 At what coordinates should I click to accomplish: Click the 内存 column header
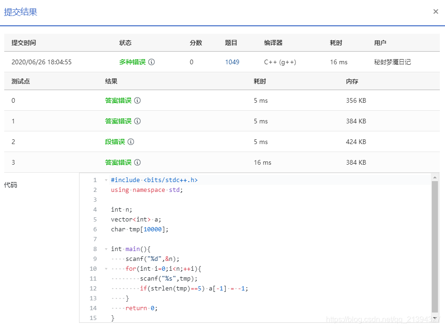352,81
